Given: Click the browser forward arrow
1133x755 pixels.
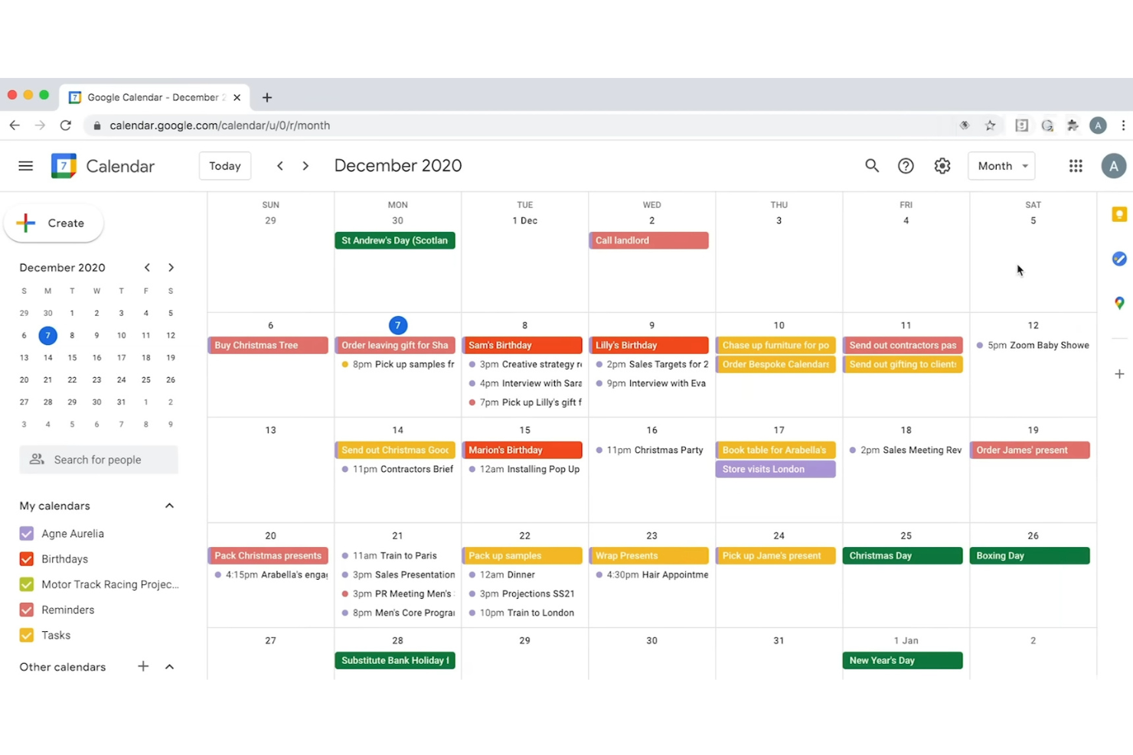Looking at the screenshot, I should coord(40,125).
